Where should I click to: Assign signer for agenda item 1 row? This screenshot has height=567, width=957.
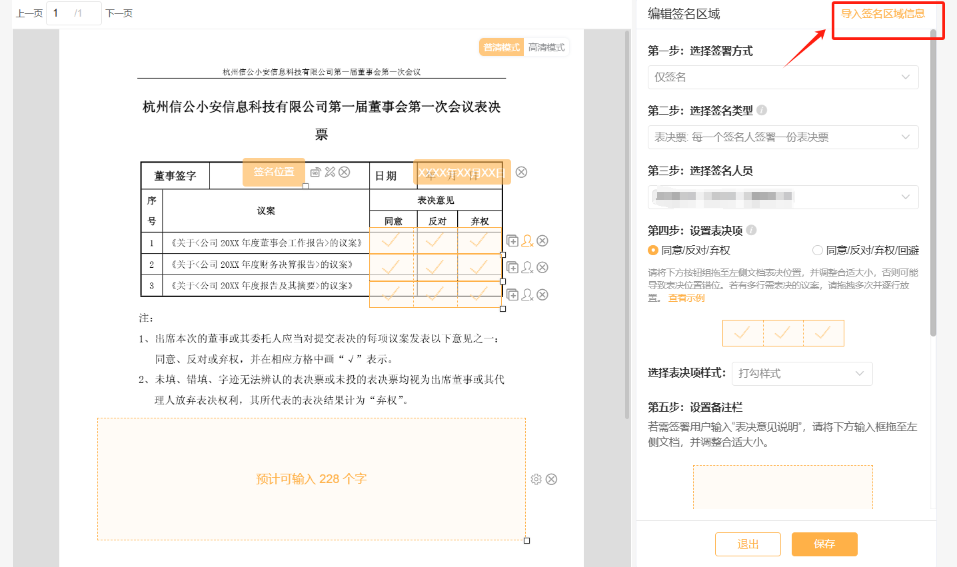pyautogui.click(x=528, y=241)
